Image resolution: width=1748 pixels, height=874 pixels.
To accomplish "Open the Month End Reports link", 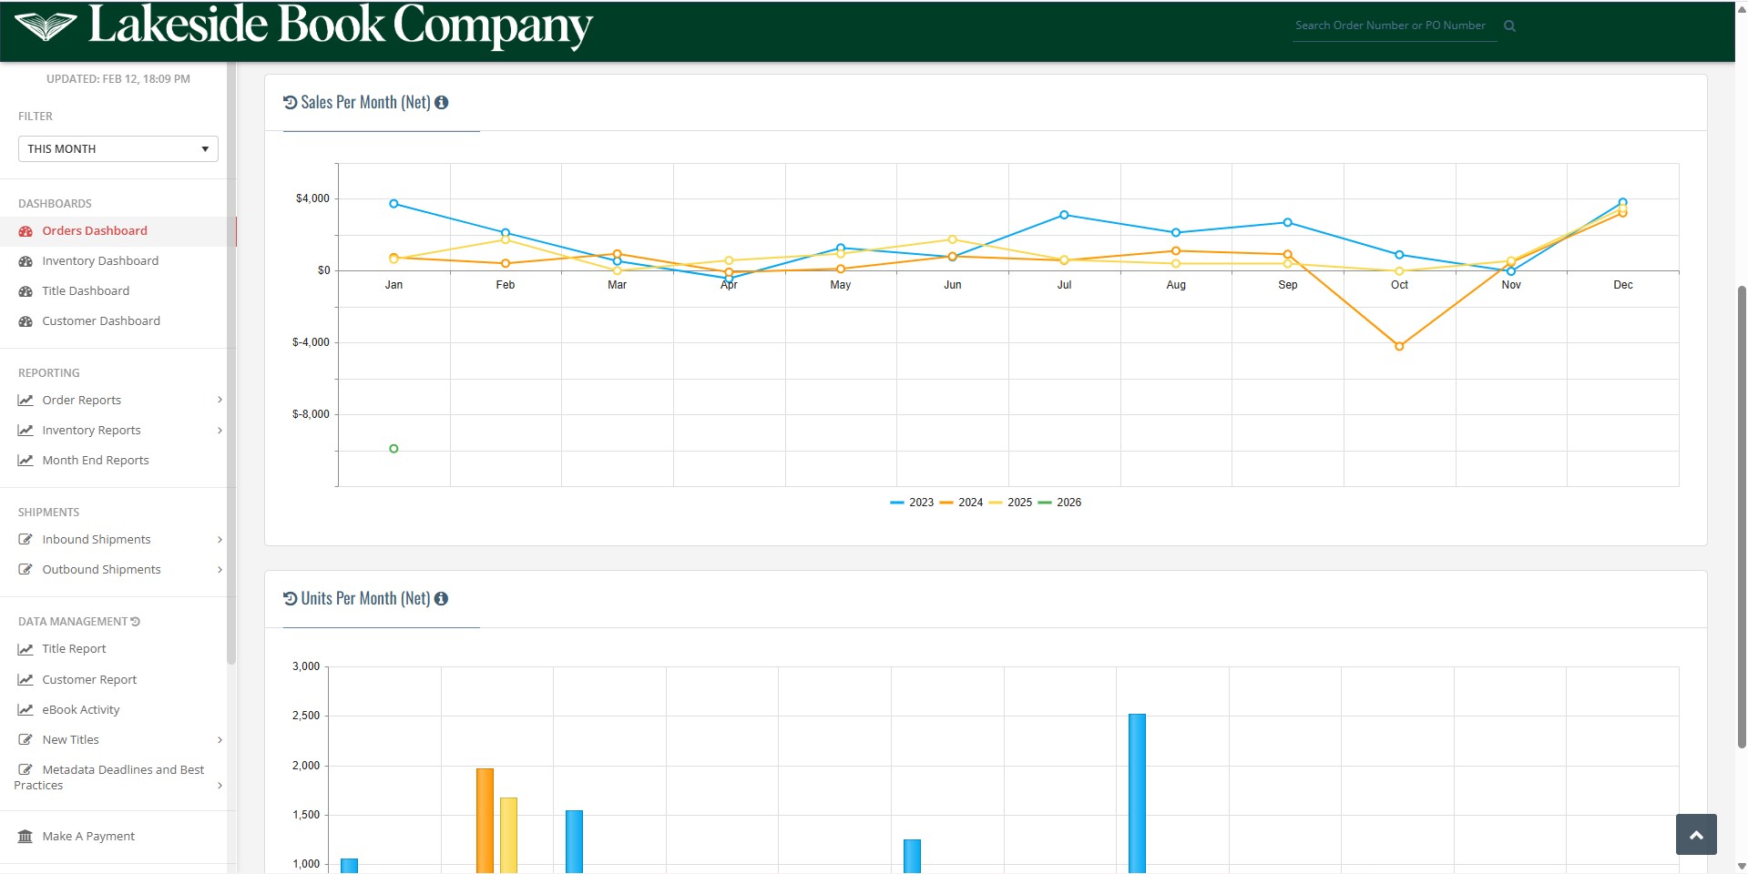I will 96,461.
